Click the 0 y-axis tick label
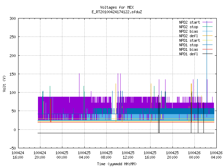Image resolution: width=223 pixels, height=167 pixels. [15, 130]
